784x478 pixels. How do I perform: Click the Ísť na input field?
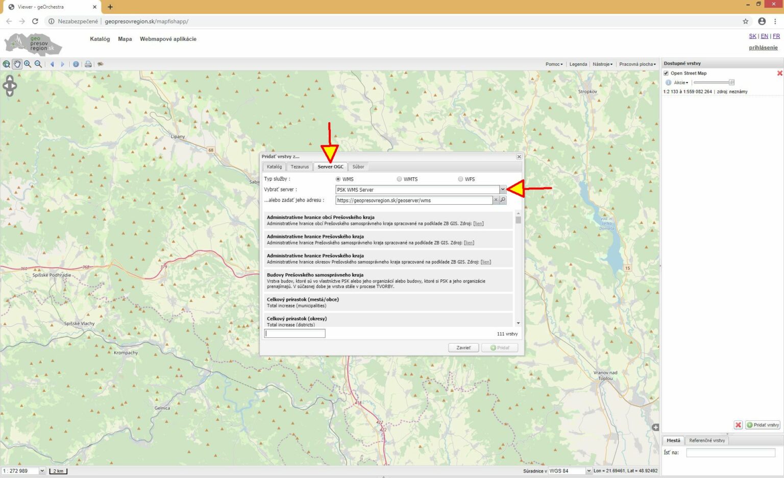click(x=730, y=452)
